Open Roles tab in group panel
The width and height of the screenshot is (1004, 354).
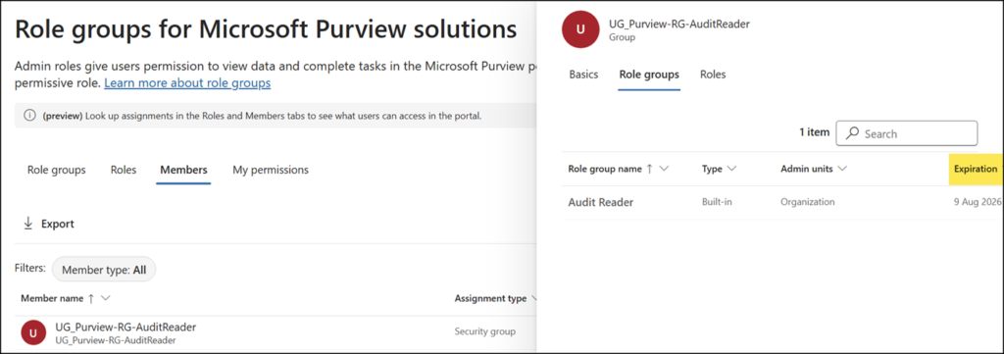713,75
